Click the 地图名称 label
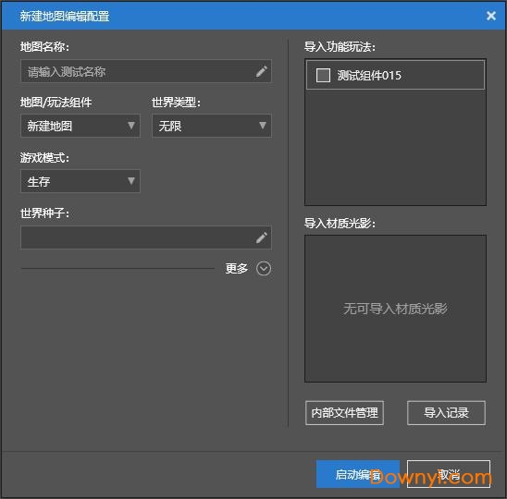The height and width of the screenshot is (499, 507). coord(44,47)
